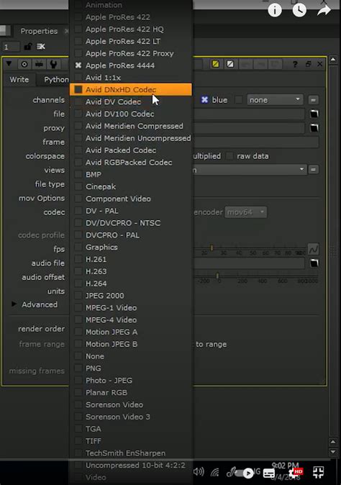The height and width of the screenshot is (485, 341).
Task: Toggle the blue channel checkbox
Action: tap(204, 99)
